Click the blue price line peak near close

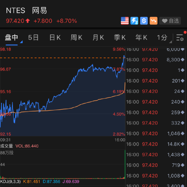124,56
